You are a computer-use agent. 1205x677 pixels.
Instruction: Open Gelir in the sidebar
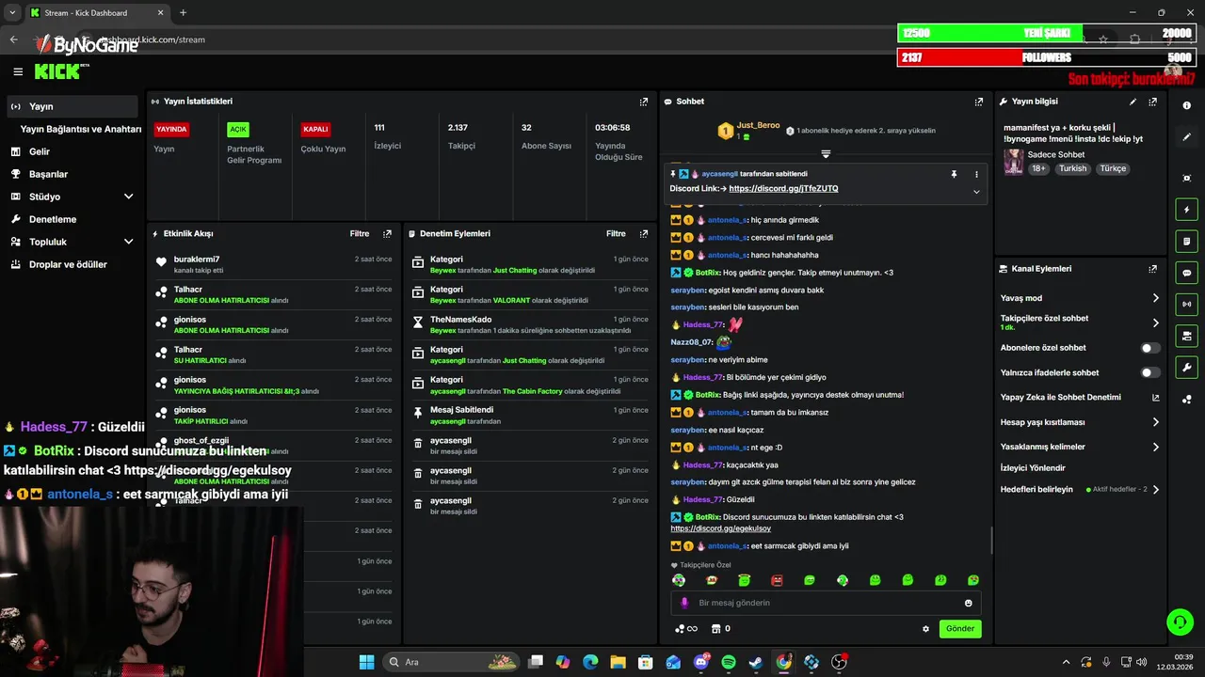pyautogui.click(x=72, y=151)
